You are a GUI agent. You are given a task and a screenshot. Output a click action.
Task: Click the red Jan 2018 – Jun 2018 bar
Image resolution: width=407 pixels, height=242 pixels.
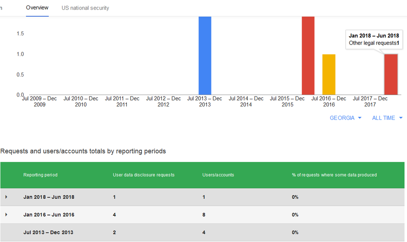tap(391, 74)
